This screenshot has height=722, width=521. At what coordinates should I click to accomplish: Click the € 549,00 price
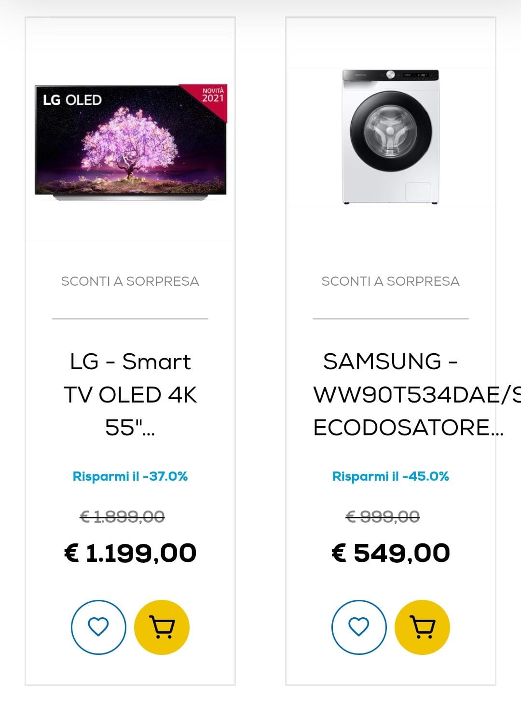click(391, 553)
